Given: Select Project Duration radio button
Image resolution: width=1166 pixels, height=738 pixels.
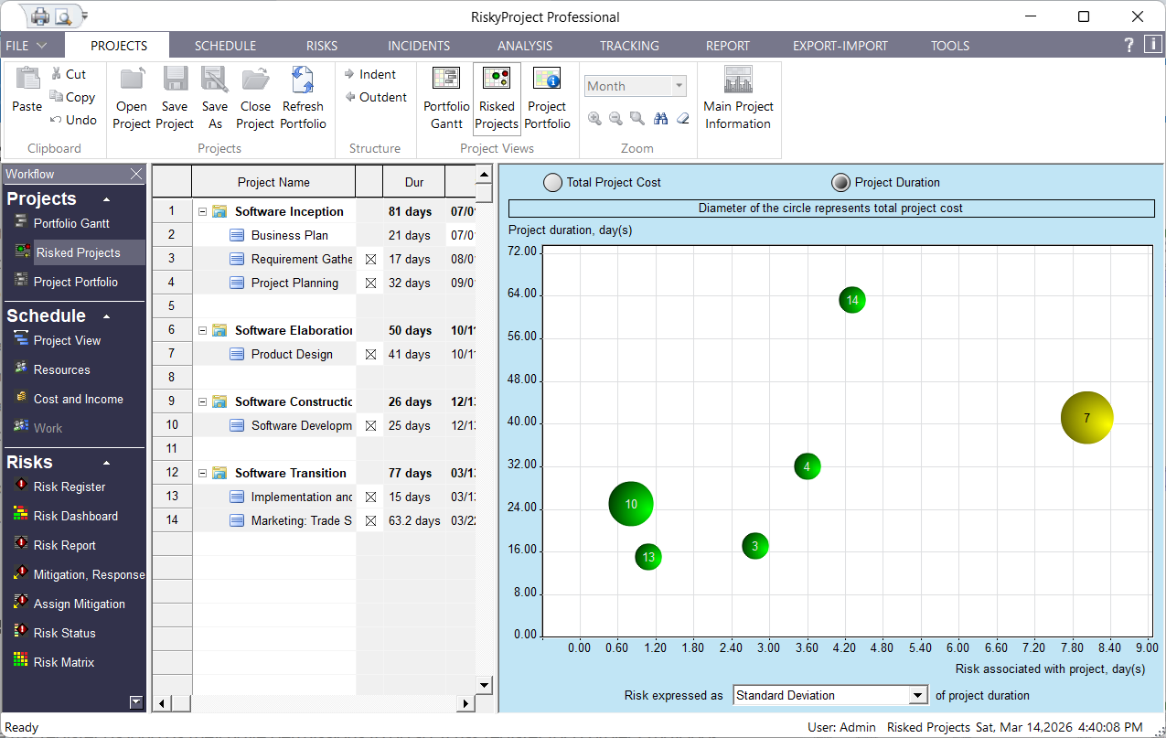Looking at the screenshot, I should point(840,183).
